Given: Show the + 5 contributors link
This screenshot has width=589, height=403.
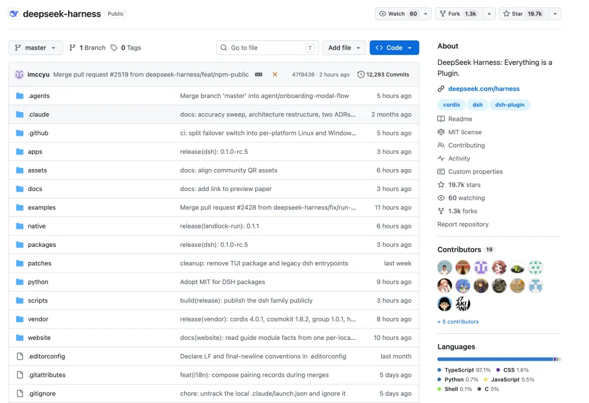Looking at the screenshot, I should pyautogui.click(x=458, y=322).
